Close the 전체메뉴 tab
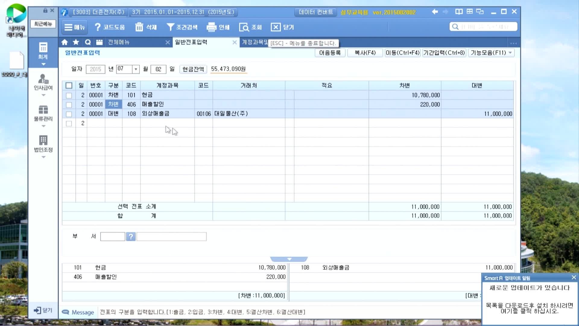579x326 pixels. pos(168,43)
